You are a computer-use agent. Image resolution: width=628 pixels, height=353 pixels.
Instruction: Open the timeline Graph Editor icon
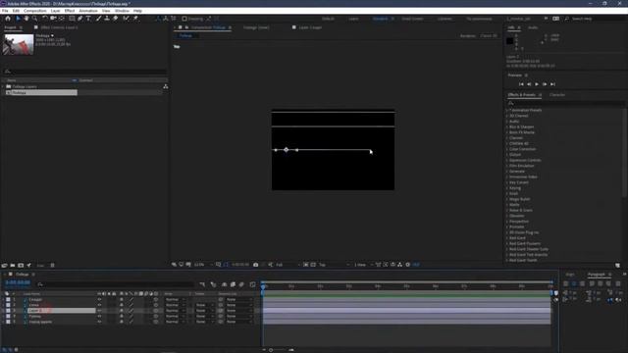point(253,284)
